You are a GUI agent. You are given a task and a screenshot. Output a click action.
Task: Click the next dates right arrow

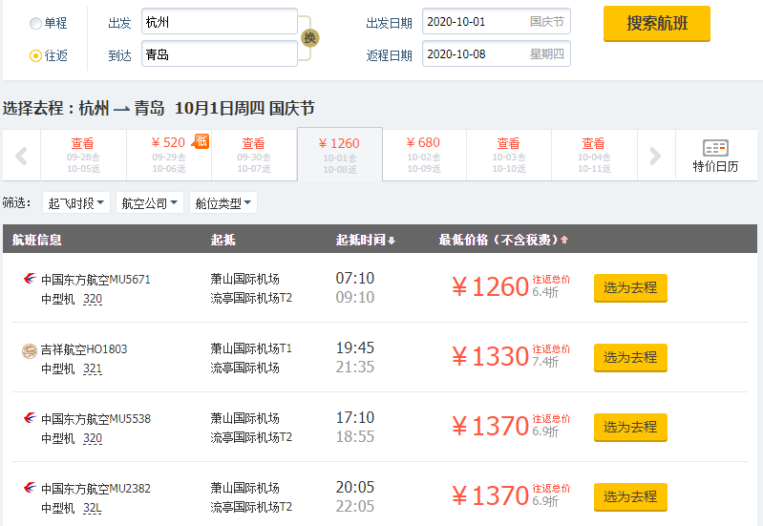pyautogui.click(x=655, y=156)
